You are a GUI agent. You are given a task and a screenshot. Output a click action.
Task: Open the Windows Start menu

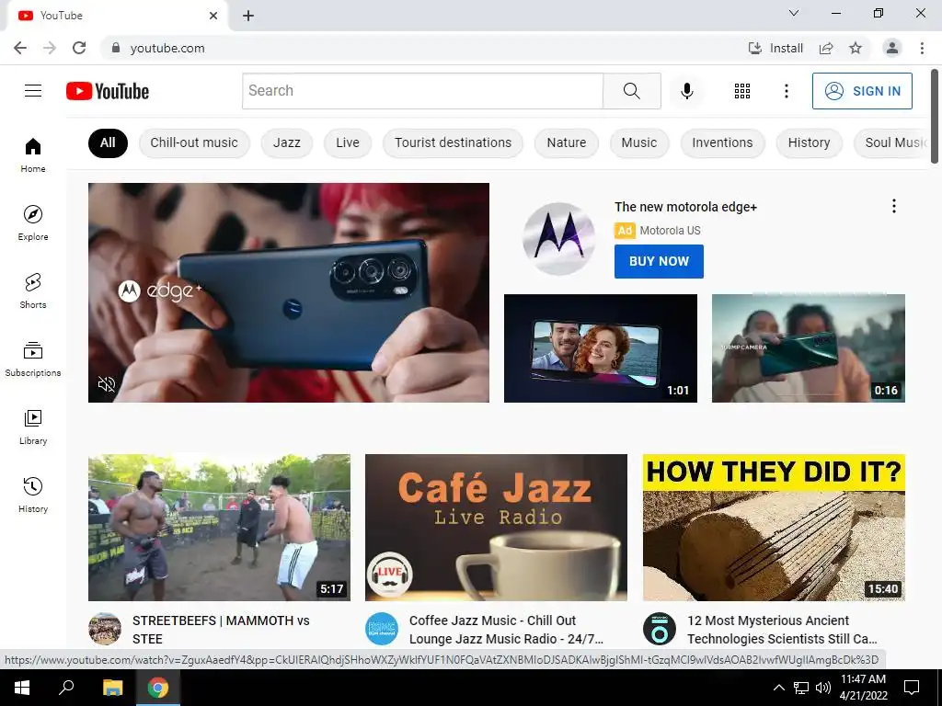(22, 688)
